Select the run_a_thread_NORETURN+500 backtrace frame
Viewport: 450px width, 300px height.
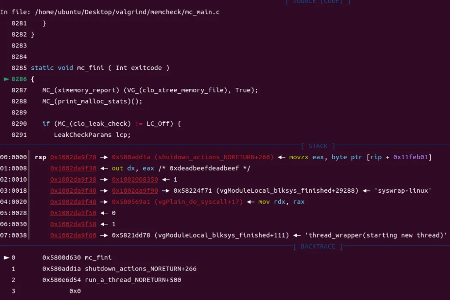(x=133, y=280)
